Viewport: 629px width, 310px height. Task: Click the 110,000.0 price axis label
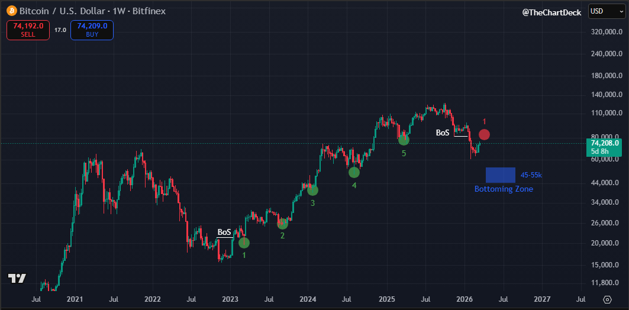point(605,113)
